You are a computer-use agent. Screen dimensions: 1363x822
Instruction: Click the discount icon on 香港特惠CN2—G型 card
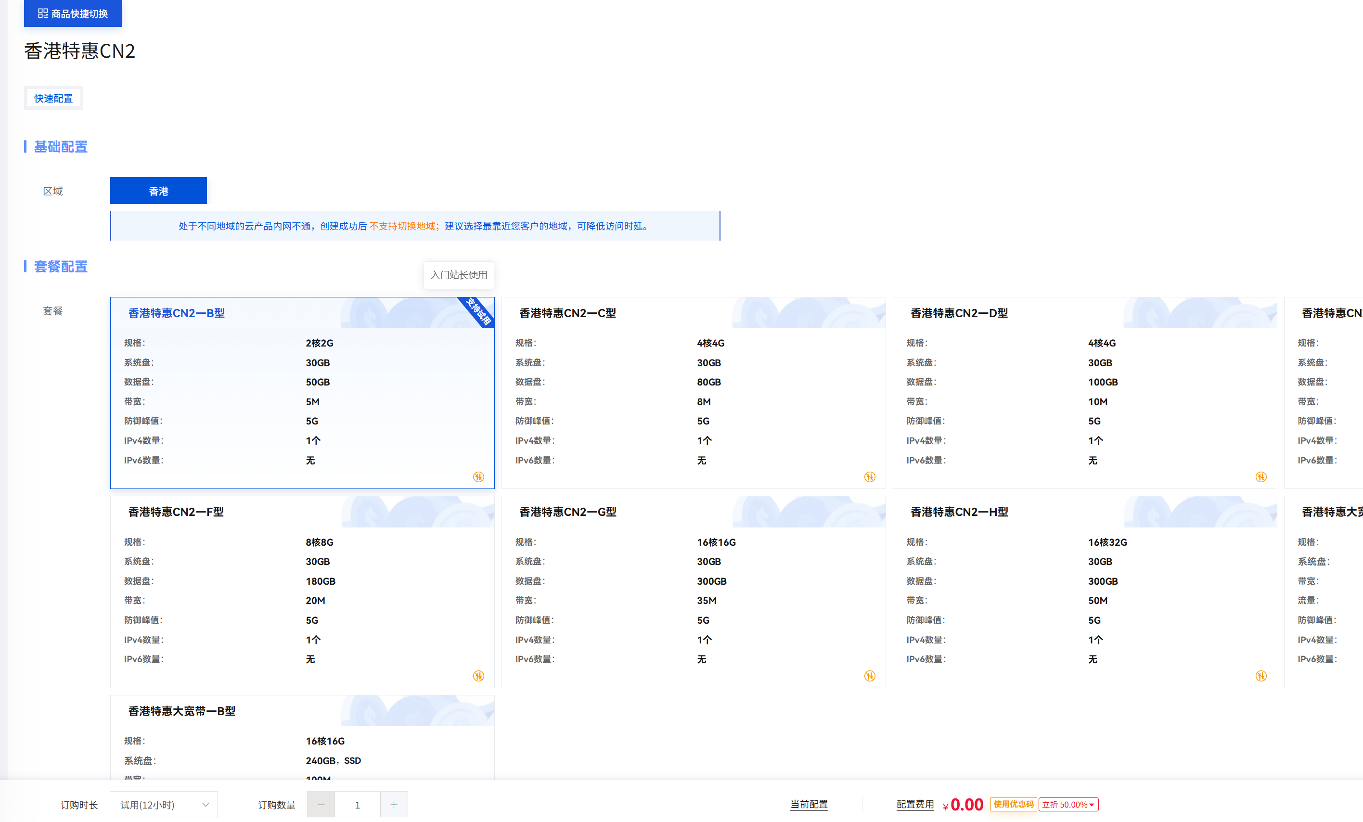870,676
